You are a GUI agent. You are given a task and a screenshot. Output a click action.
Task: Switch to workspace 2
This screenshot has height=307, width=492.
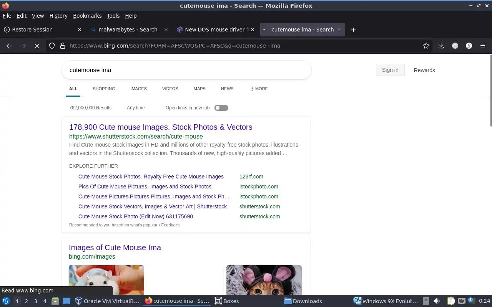[26, 301]
